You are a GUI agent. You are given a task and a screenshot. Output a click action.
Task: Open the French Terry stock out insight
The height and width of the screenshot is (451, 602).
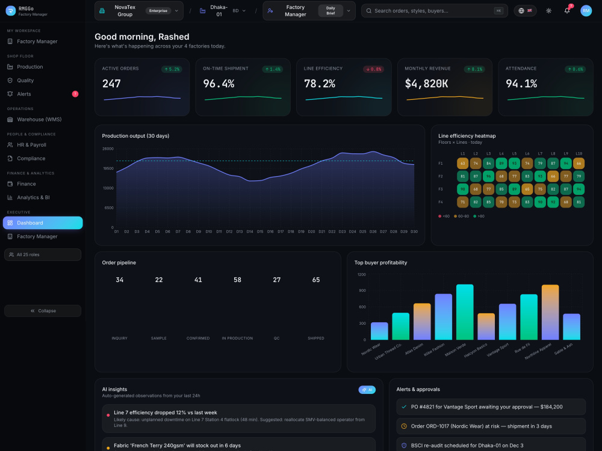(x=239, y=445)
